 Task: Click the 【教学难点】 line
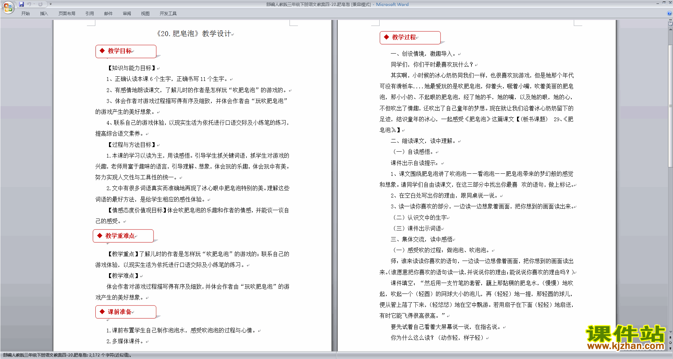tap(124, 276)
